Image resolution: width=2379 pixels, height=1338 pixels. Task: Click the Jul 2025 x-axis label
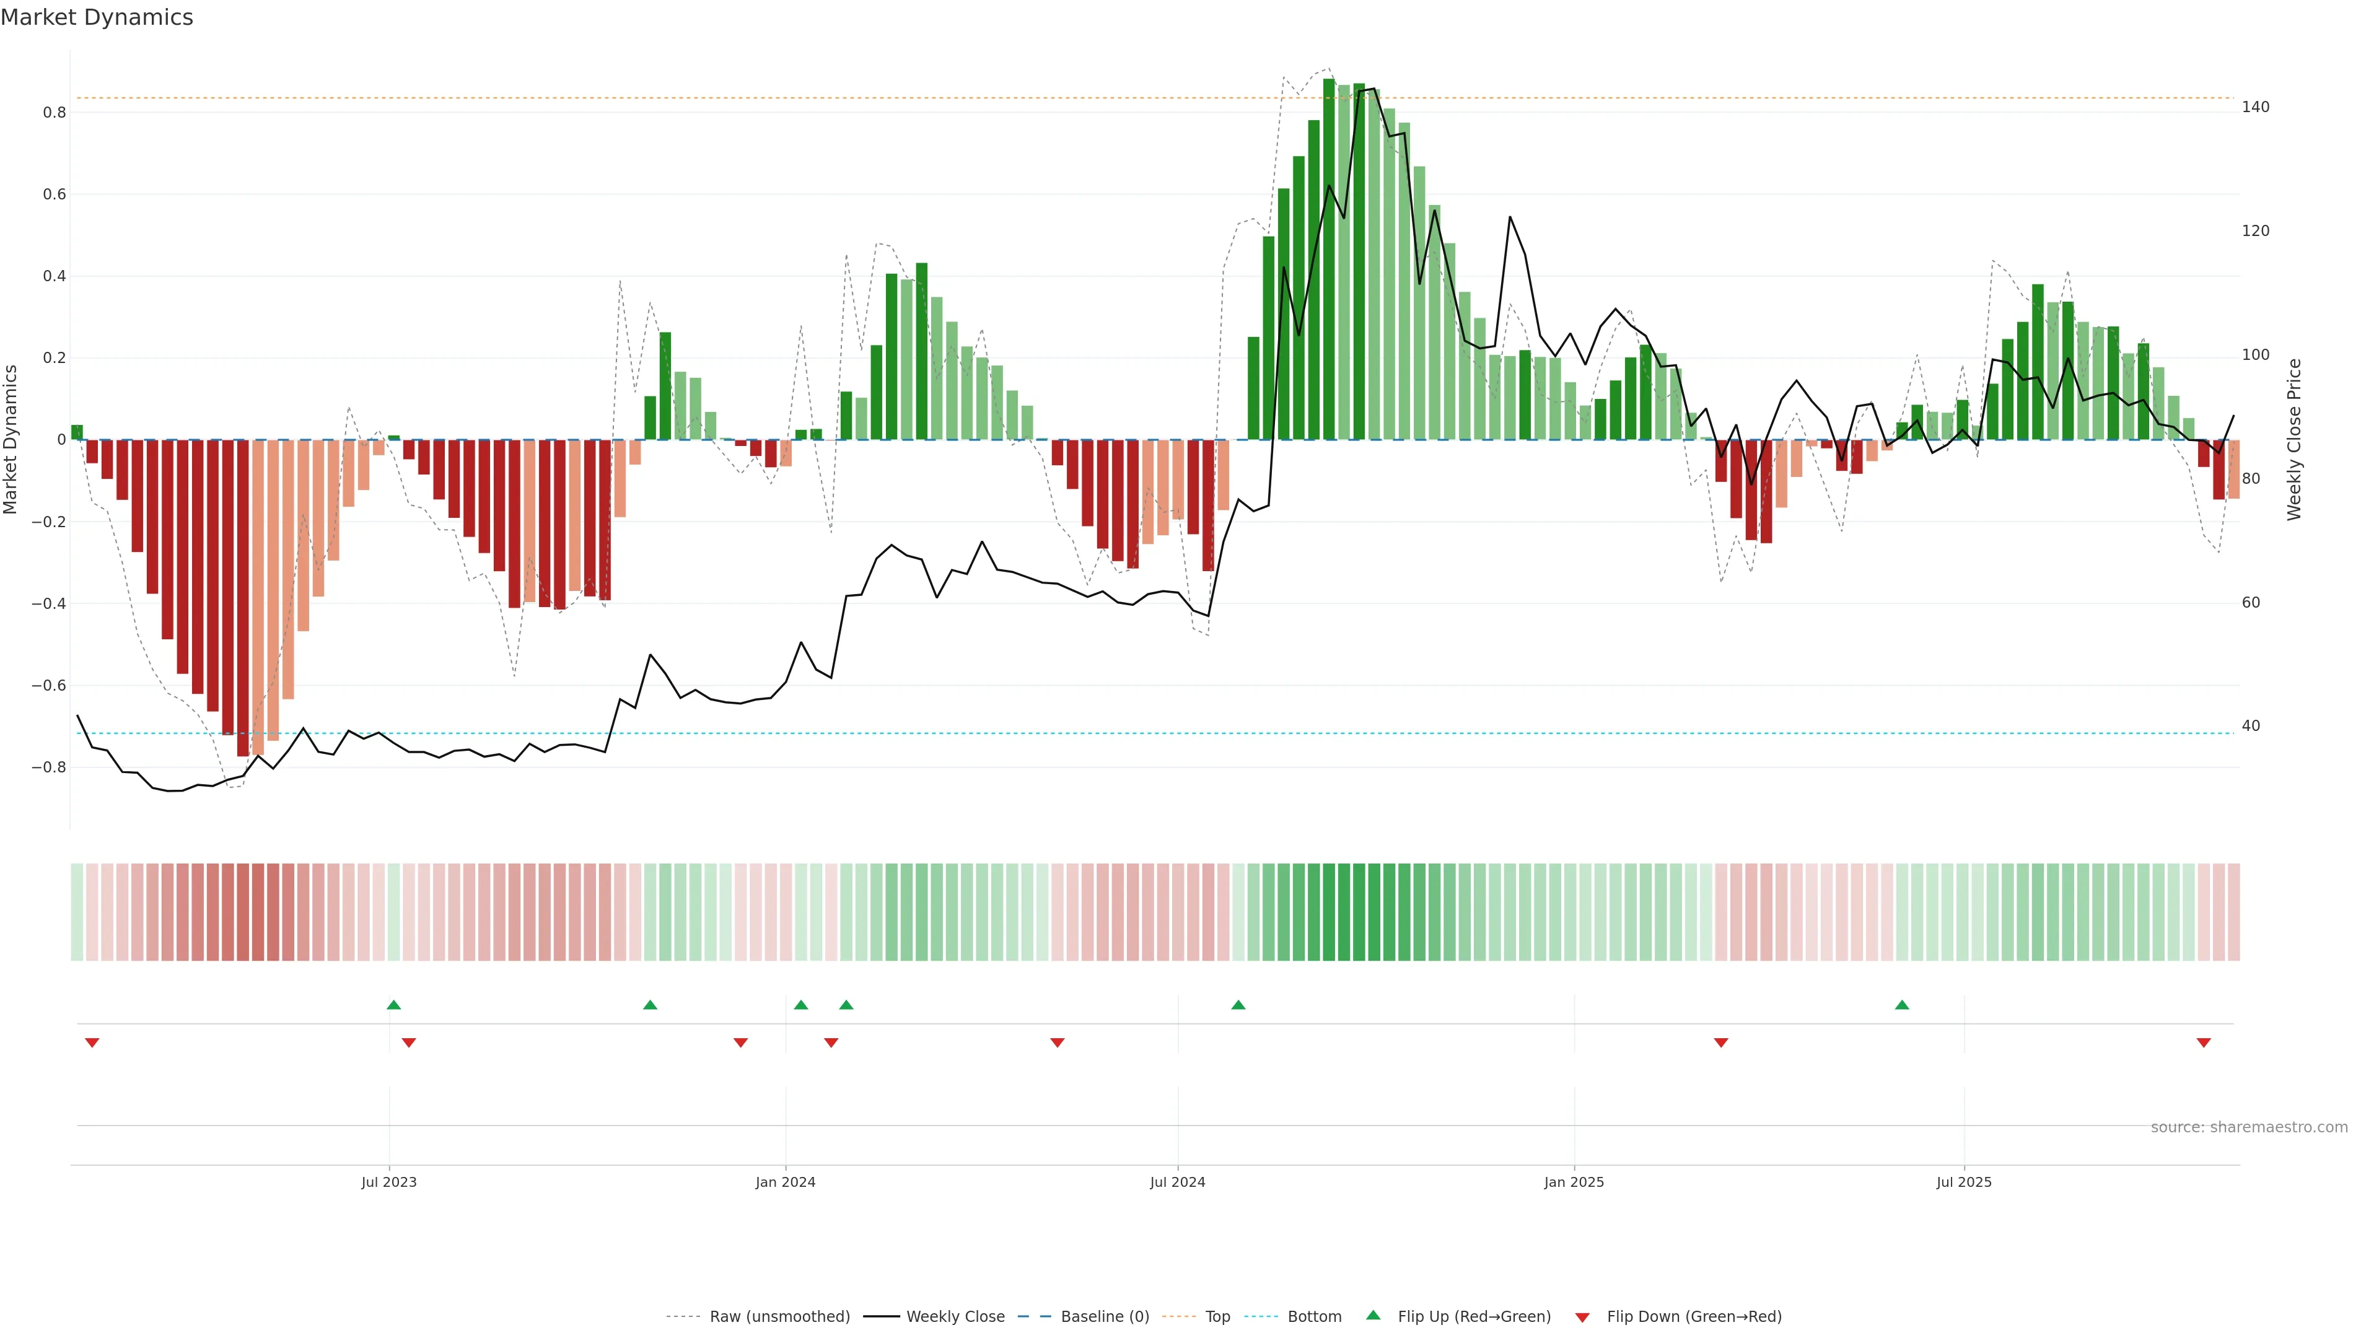[1963, 1182]
